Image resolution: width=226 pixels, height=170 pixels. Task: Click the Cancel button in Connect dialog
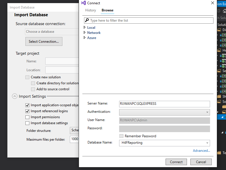coord(201,162)
